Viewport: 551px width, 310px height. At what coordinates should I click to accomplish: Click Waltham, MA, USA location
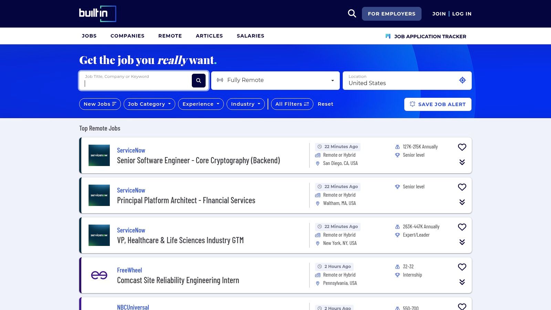(x=340, y=203)
